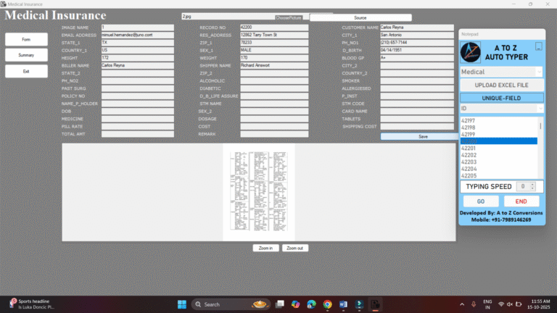Open the Auto Typer taskbar icon
Screen dimensions: 557x313
(x=359, y=304)
